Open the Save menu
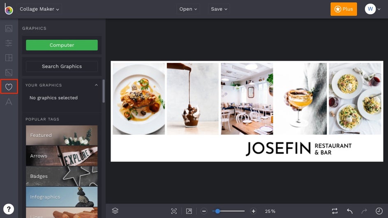The width and height of the screenshot is (388, 218). click(x=219, y=9)
